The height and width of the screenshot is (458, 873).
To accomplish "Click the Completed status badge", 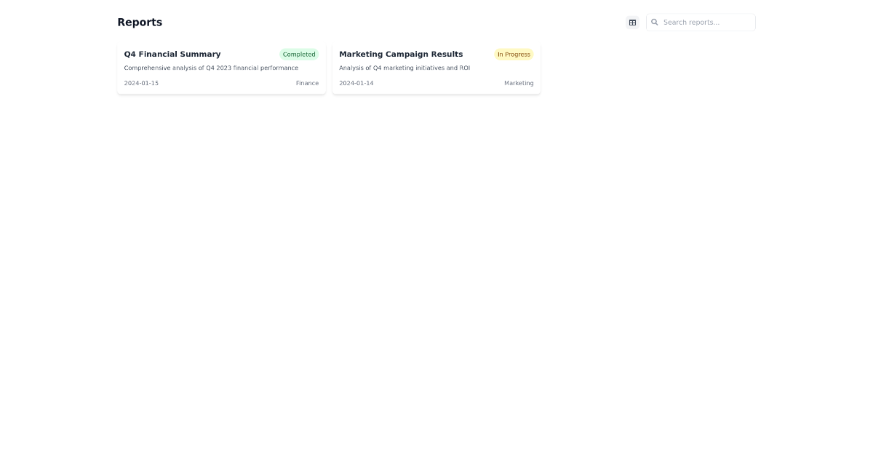I will click(299, 54).
